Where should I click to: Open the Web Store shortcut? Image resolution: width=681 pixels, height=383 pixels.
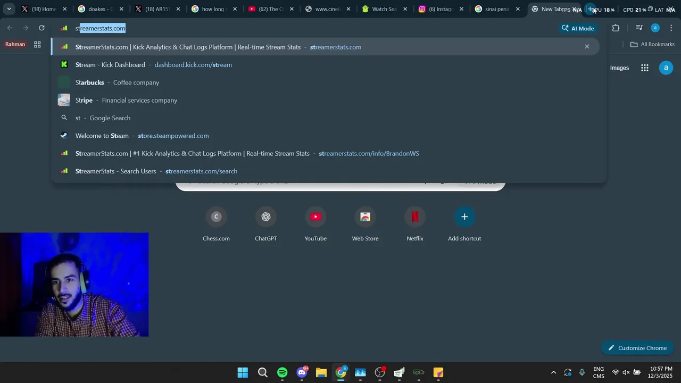(365, 224)
